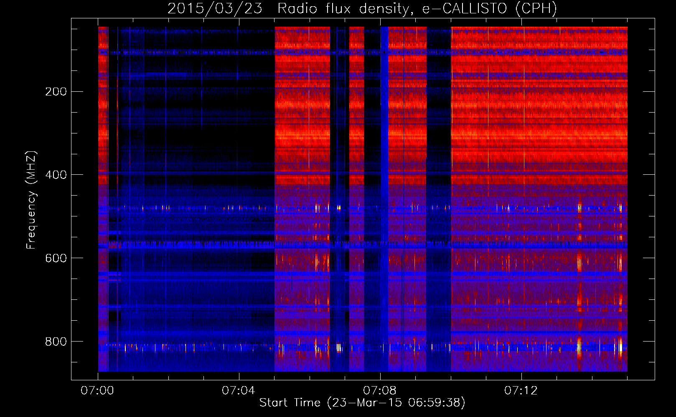This screenshot has height=417, width=676.
Task: Click the 800 frequency tick label
Action: click(56, 342)
